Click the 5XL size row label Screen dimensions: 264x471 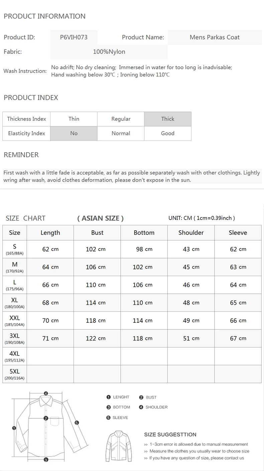pyautogui.click(x=15, y=374)
